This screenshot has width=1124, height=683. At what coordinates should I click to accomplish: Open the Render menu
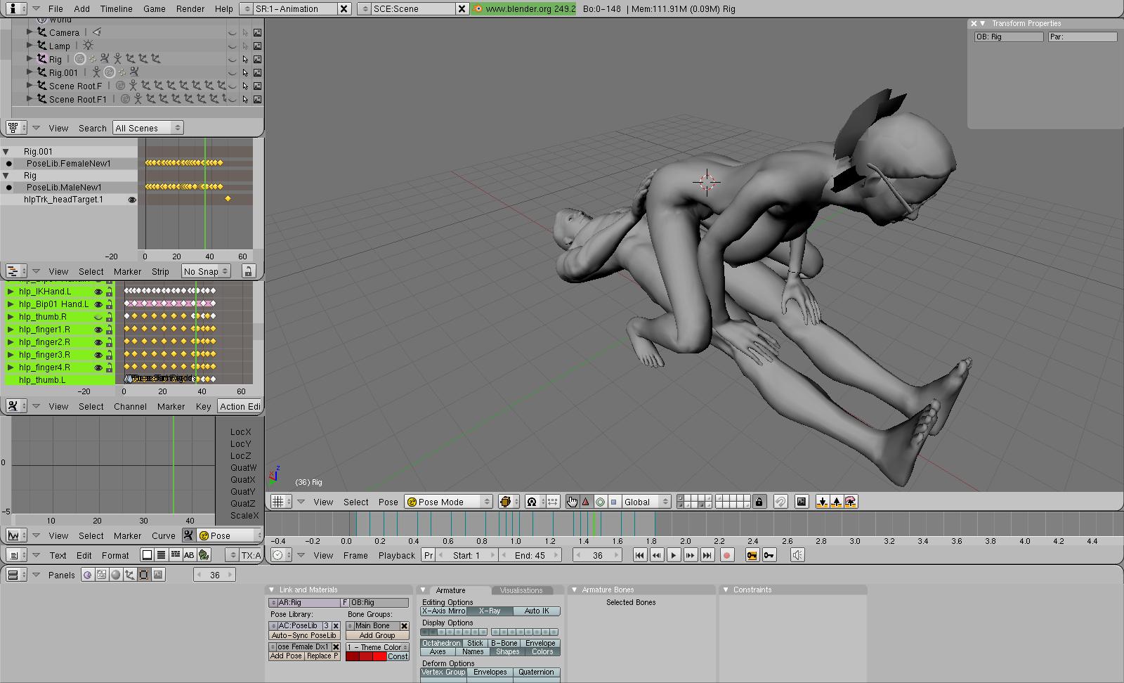190,8
